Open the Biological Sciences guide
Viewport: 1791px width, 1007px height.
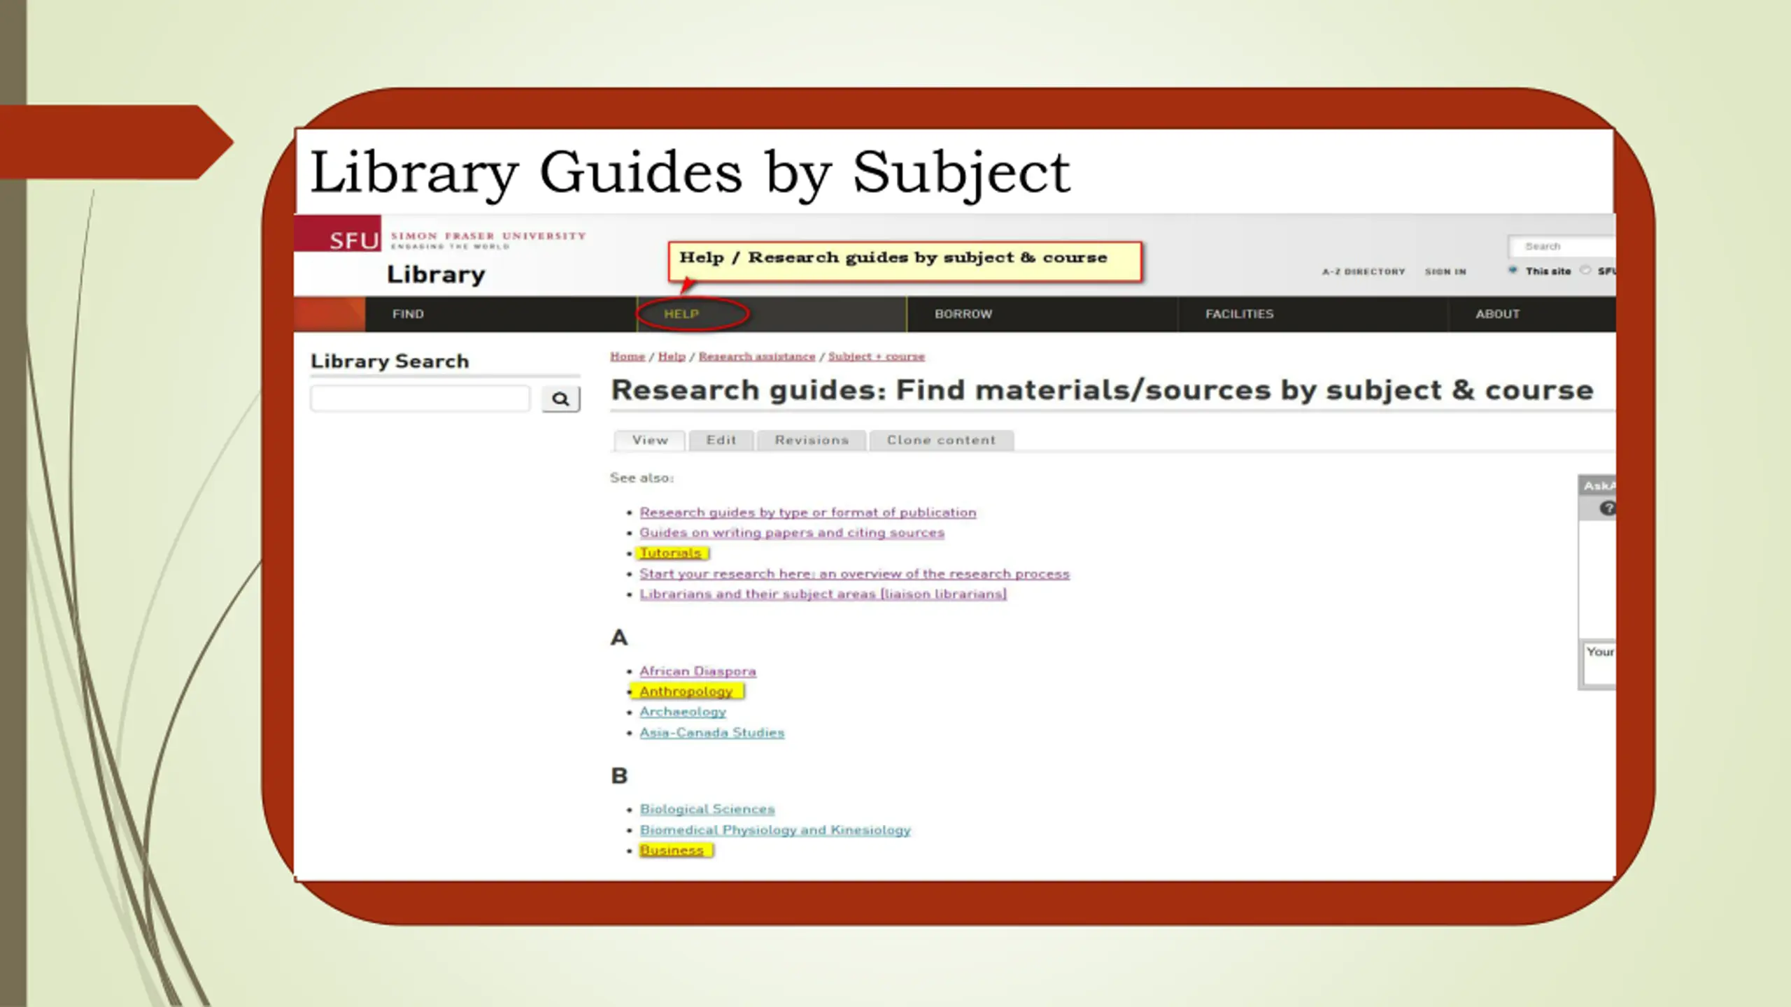707,808
